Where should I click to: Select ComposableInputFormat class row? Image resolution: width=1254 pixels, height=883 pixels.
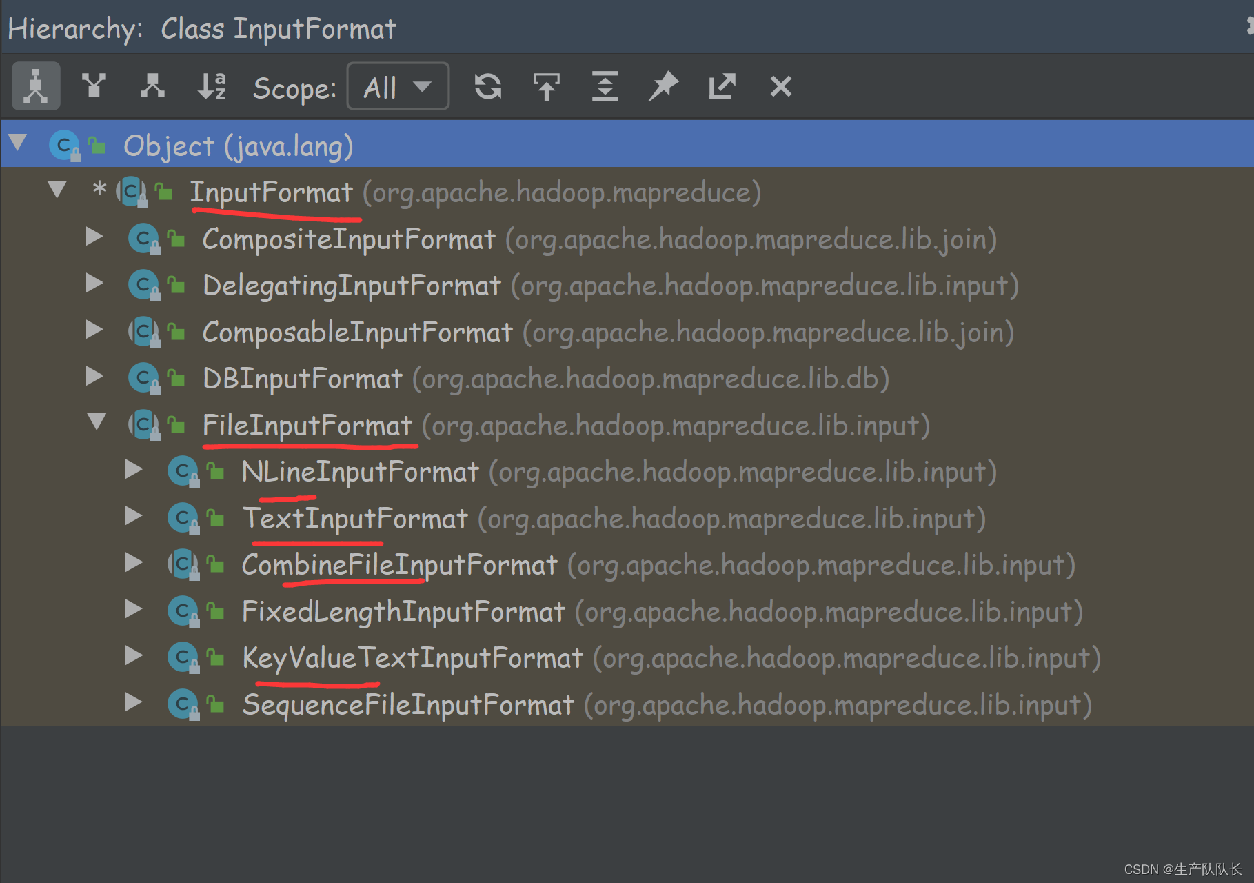coord(627,331)
